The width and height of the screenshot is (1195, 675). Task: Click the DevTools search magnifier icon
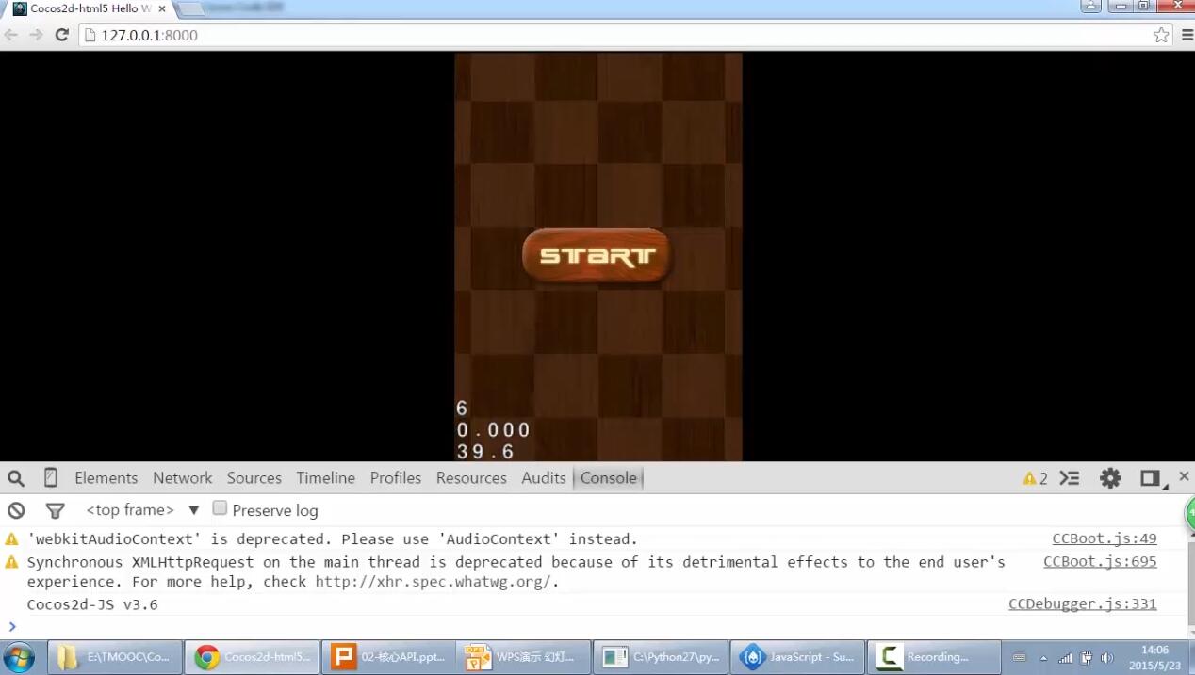[x=16, y=478]
